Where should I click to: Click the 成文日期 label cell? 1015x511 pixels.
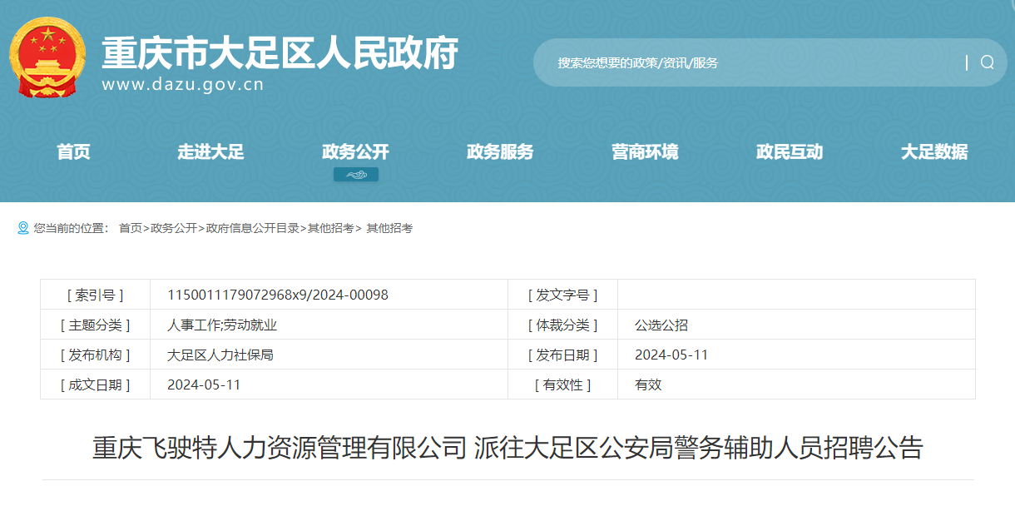coord(95,384)
